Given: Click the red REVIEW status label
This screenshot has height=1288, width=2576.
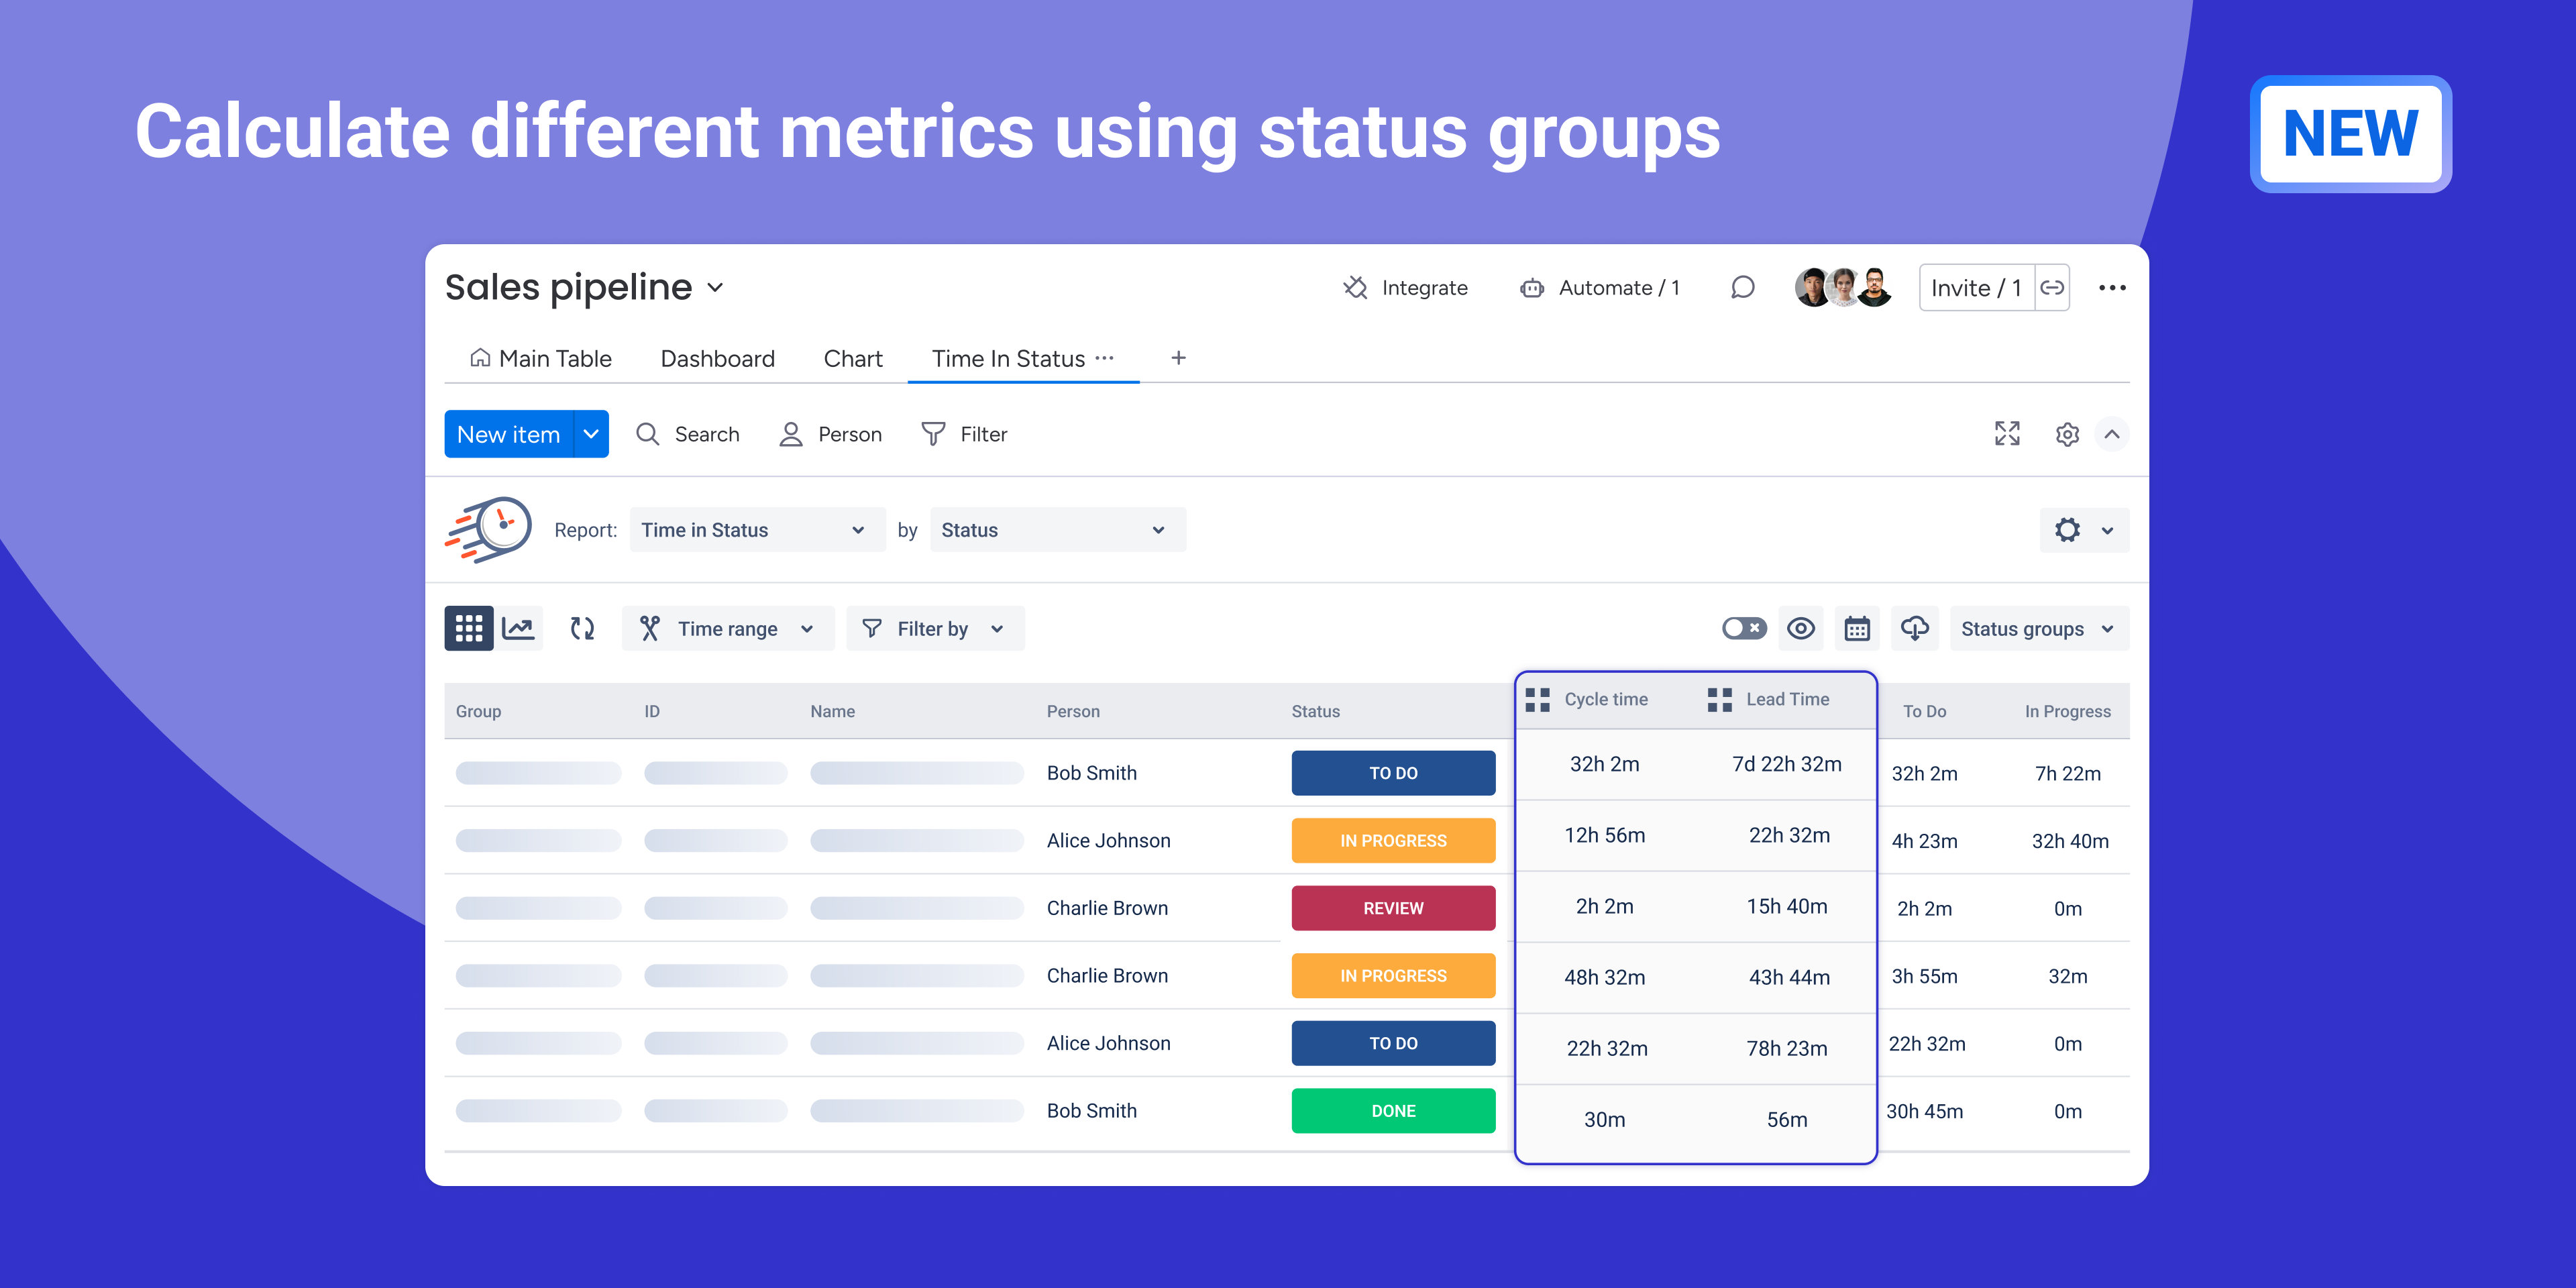Looking at the screenshot, I should point(1393,908).
